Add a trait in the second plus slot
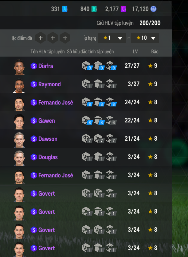 click(x=53, y=38)
